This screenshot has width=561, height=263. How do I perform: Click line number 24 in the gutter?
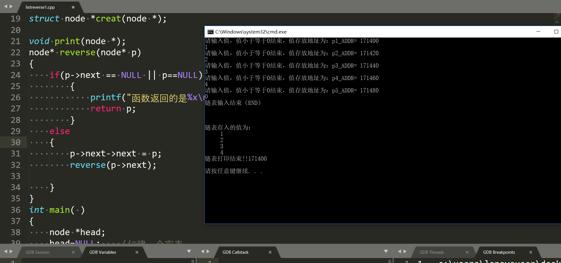coord(16,75)
